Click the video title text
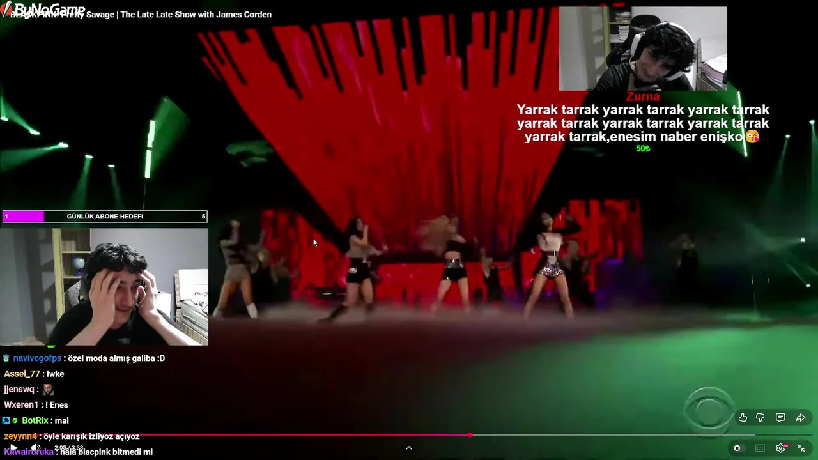 click(141, 15)
